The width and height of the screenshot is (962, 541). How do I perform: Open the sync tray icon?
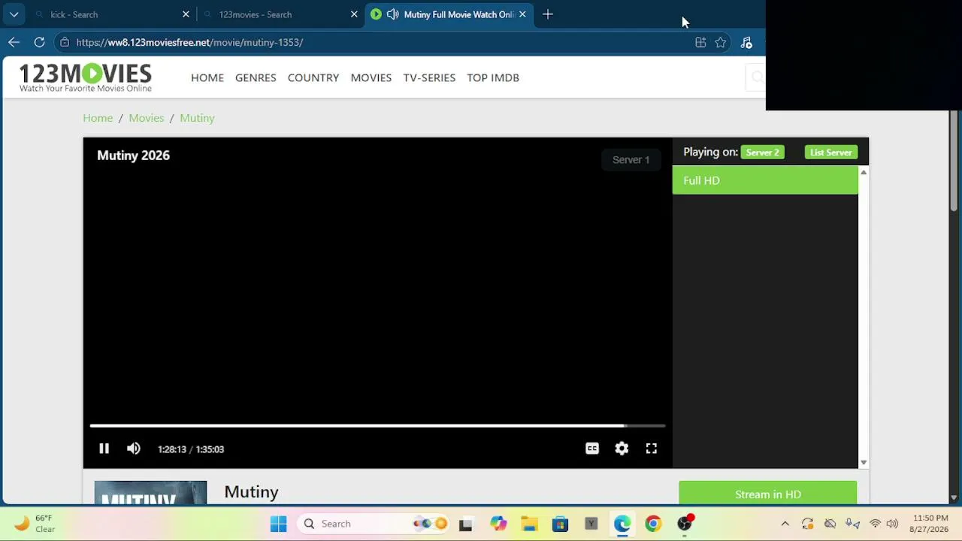coord(808,524)
